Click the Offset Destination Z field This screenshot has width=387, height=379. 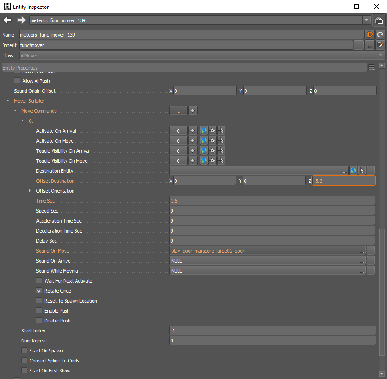pos(344,181)
